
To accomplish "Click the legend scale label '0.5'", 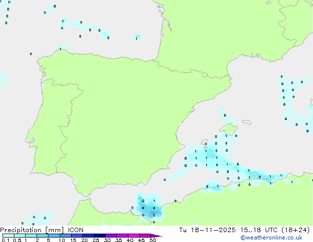I will click(x=17, y=240).
